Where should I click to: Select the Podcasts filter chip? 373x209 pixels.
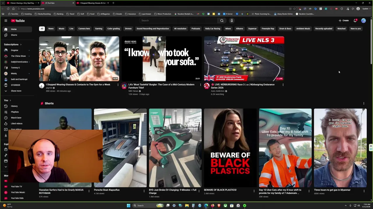(x=196, y=28)
